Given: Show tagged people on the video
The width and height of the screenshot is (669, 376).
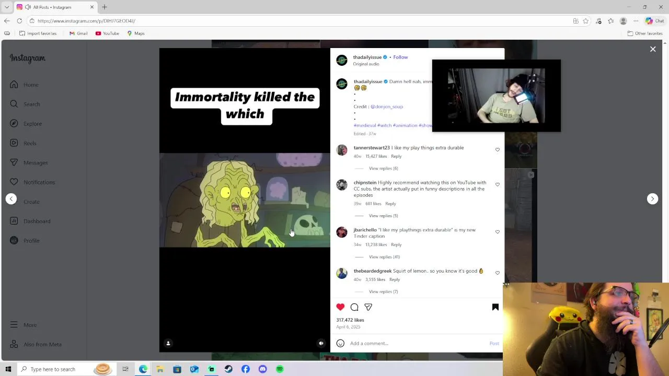Looking at the screenshot, I should (x=168, y=343).
